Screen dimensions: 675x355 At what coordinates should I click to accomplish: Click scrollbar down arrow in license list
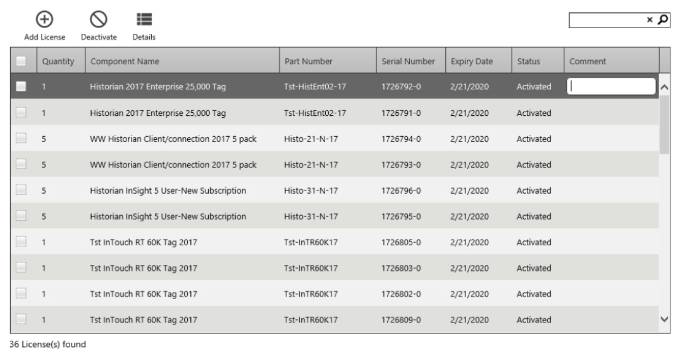pos(665,320)
